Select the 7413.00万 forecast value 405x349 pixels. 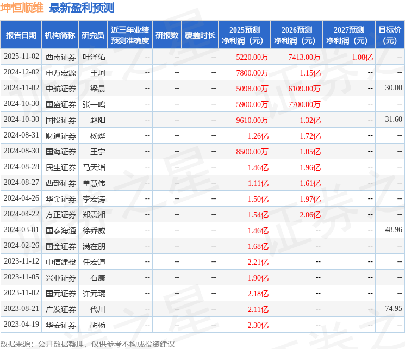pyautogui.click(x=304, y=57)
